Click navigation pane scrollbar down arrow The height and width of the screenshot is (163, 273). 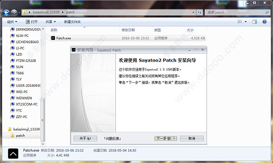coord(43,144)
